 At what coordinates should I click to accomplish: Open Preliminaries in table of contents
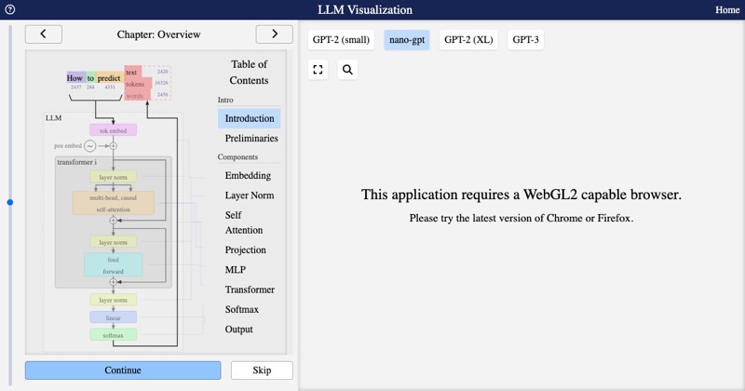[251, 139]
